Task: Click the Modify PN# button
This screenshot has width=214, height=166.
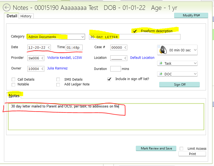Action: click(x=191, y=15)
